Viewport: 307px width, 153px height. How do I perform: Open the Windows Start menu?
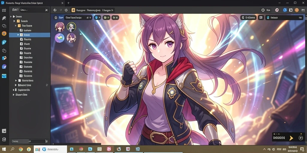[x=4, y=149]
